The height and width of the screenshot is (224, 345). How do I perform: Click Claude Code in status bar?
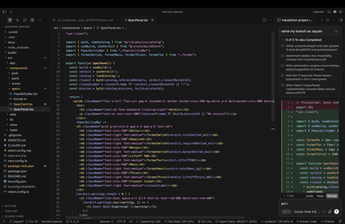[x=307, y=221]
